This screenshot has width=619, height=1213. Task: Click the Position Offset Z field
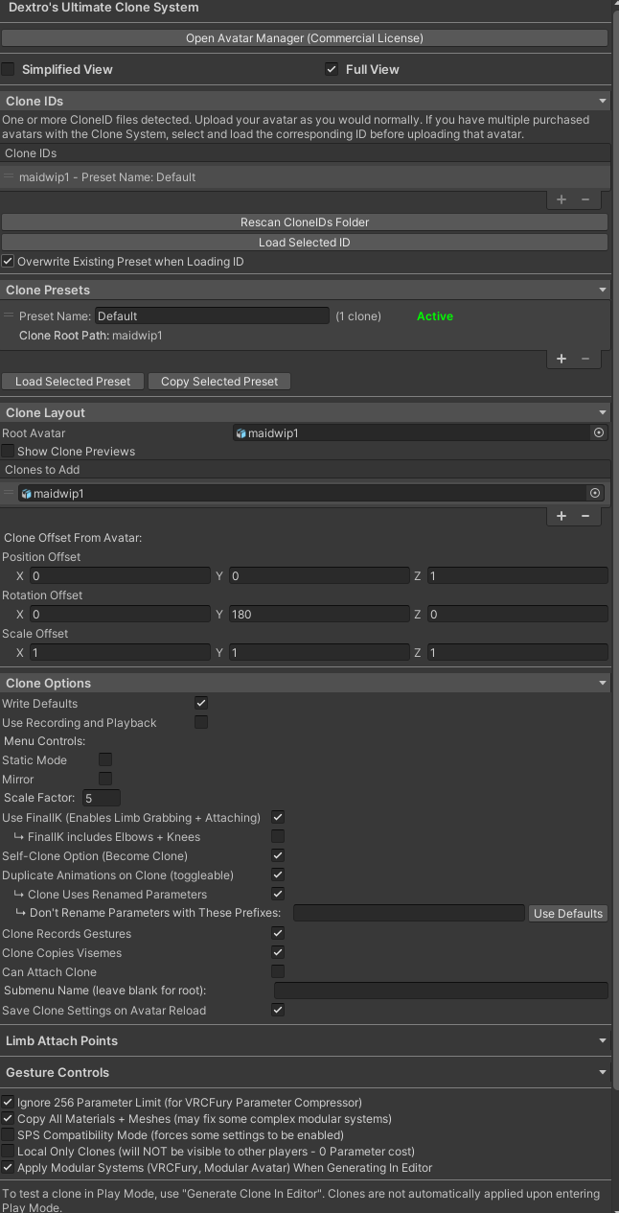click(x=517, y=575)
